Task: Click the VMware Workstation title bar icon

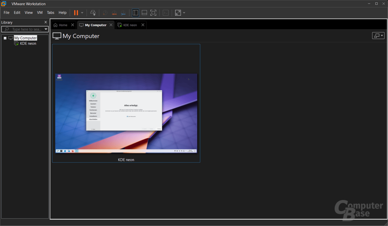Action: (4, 4)
